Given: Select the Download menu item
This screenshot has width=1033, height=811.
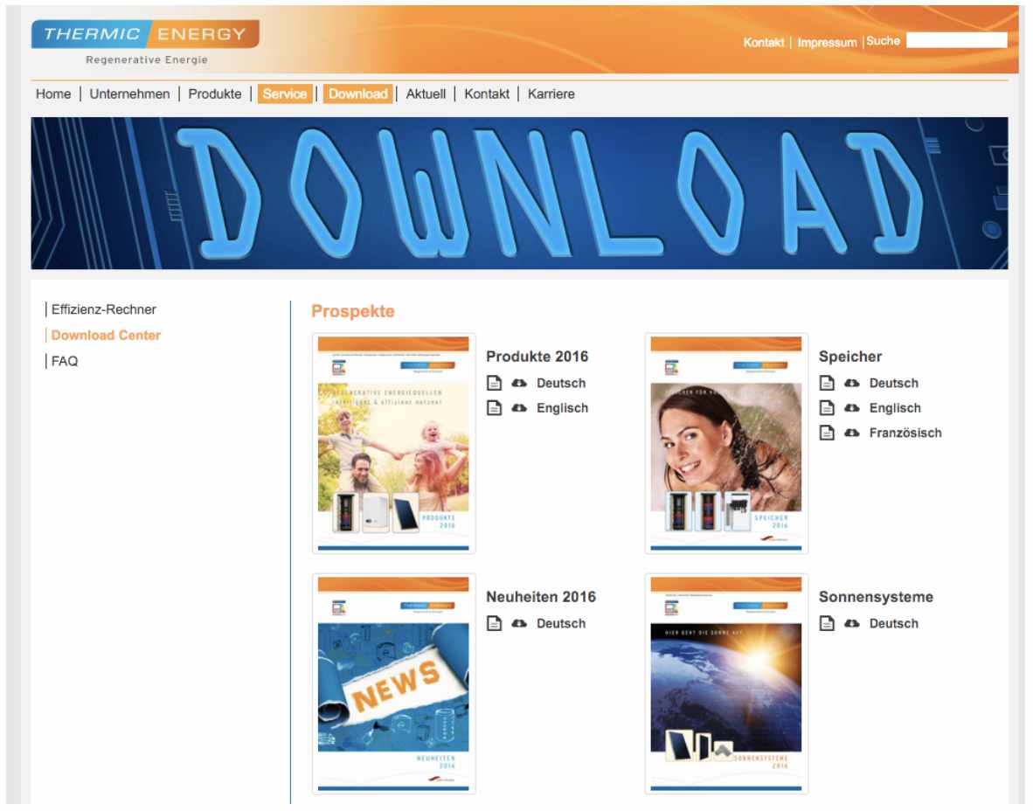Looking at the screenshot, I should pyautogui.click(x=358, y=94).
